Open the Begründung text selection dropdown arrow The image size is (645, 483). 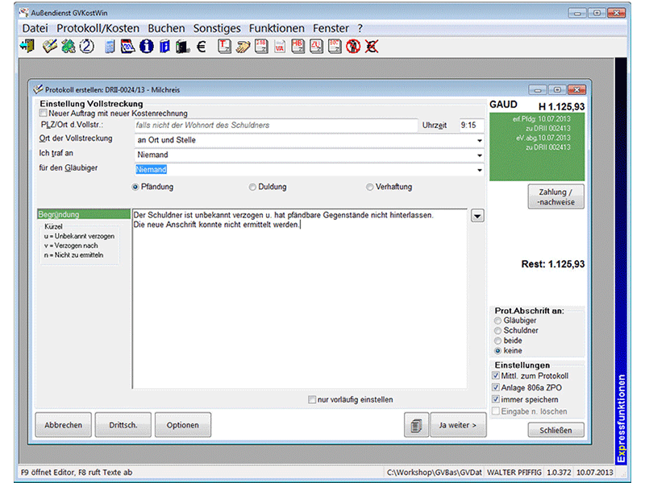(x=477, y=216)
